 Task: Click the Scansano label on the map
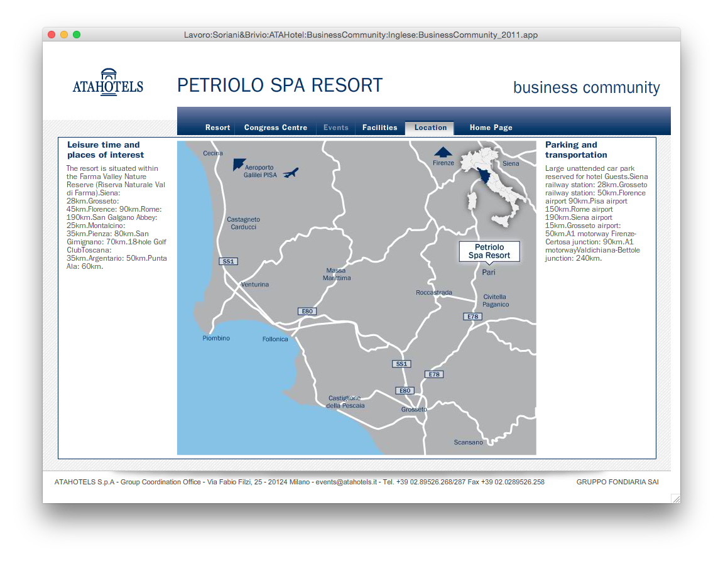[x=469, y=442]
